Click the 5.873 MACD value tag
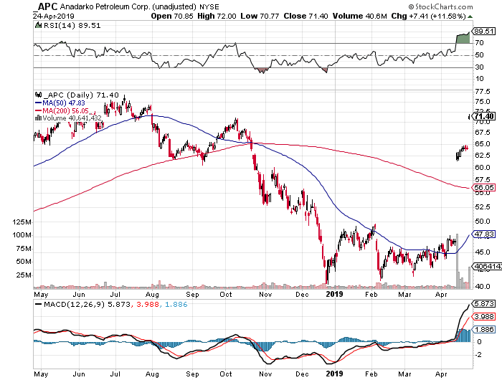Viewport: 502px width, 380px height. (x=484, y=303)
